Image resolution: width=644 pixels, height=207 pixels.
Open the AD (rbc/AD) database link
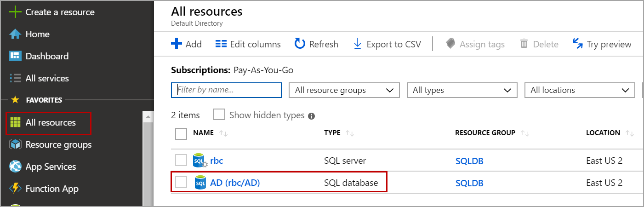[x=235, y=183]
